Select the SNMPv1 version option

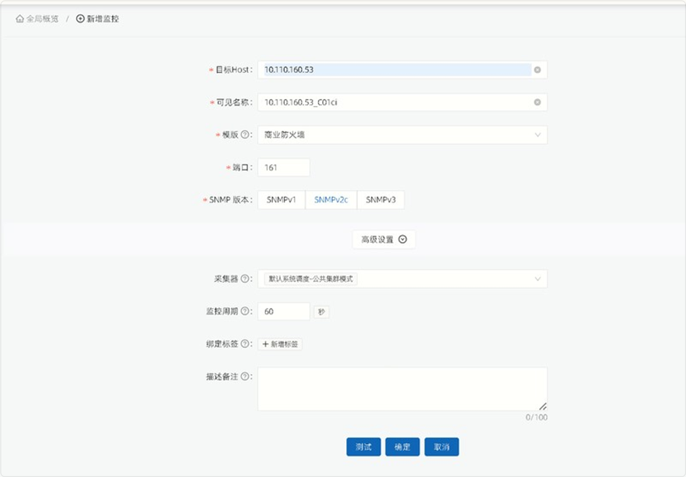click(x=281, y=199)
